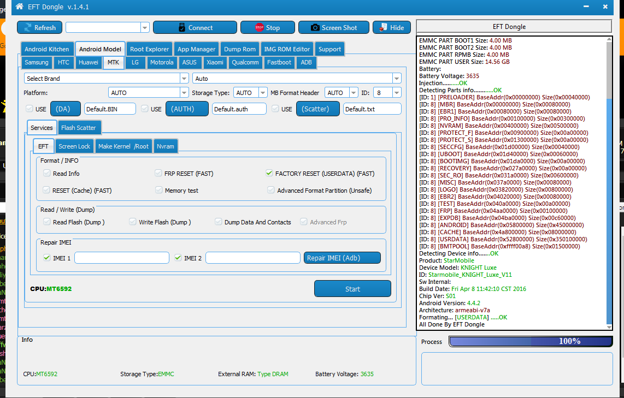Open the Root Explorer tab
Screen dimensions: 624x398
click(149, 49)
